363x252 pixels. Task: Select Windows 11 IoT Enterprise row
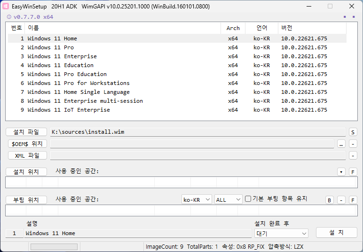click(x=177, y=110)
